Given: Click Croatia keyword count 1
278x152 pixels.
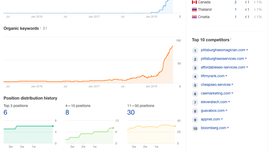Looking at the screenshot, I should (x=236, y=17).
